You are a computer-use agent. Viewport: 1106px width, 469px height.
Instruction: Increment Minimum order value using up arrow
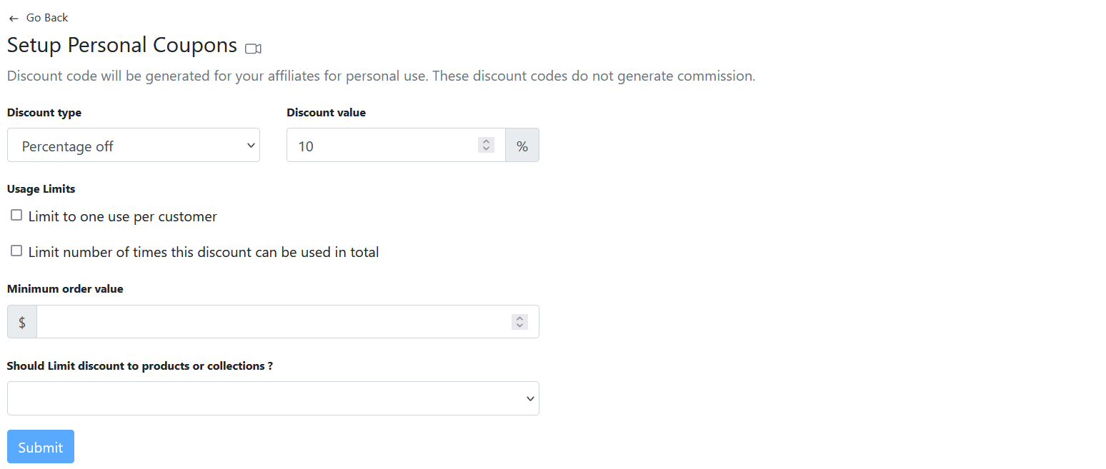(x=520, y=318)
